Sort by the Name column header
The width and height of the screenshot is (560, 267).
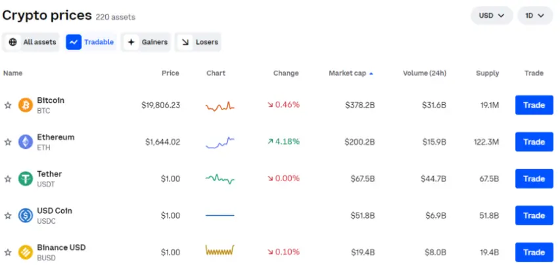pyautogui.click(x=13, y=73)
